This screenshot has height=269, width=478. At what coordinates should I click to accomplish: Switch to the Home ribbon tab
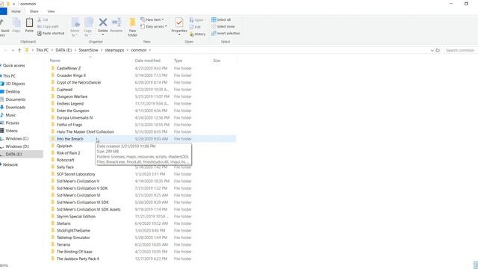(16, 11)
